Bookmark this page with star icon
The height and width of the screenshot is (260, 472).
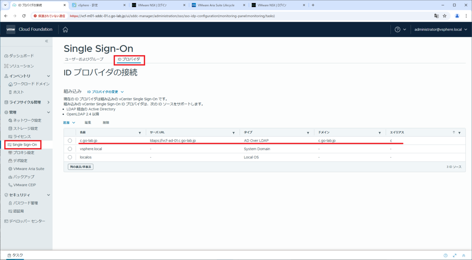(x=445, y=16)
